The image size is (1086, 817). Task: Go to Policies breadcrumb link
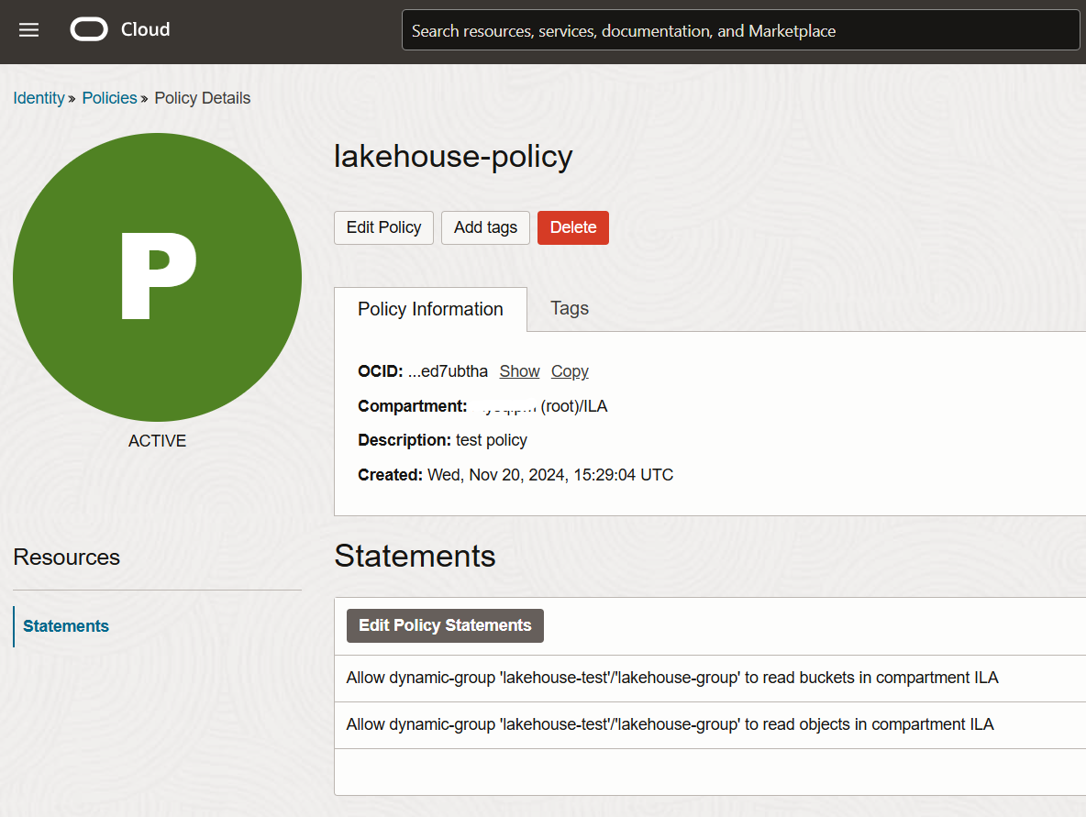click(x=109, y=98)
